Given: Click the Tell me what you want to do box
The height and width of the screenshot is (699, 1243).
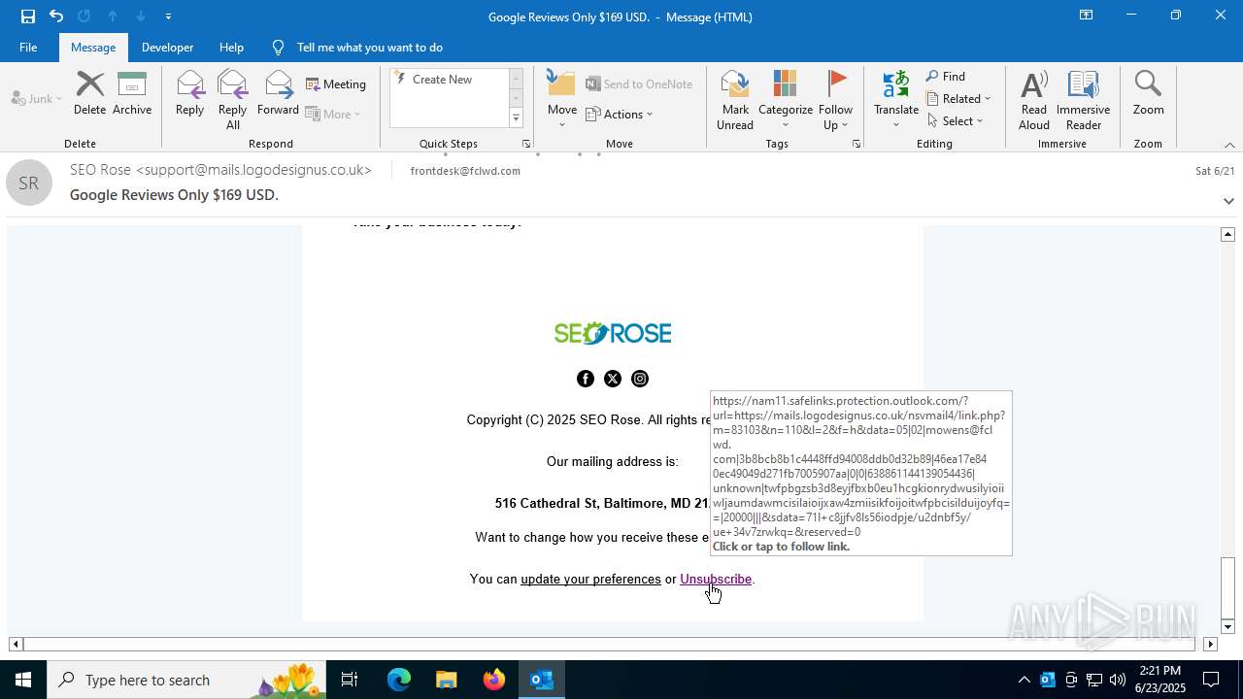Looking at the screenshot, I should pyautogui.click(x=369, y=47).
